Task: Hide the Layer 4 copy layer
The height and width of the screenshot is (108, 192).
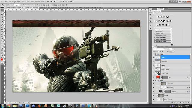Action: 154,83
